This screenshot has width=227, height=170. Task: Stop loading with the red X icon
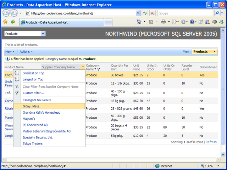coord(152,13)
